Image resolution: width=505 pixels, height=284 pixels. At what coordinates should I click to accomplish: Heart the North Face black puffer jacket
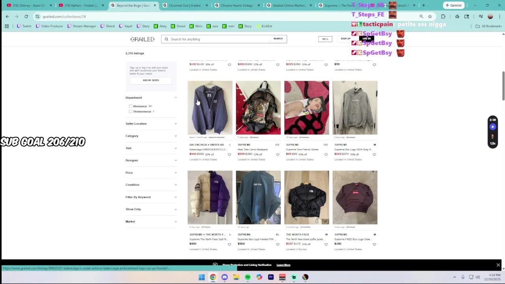pos(326,244)
